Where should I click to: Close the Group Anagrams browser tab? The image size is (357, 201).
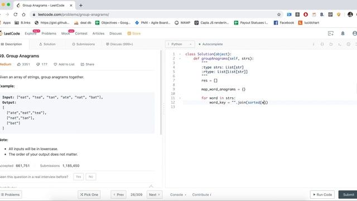click(71, 5)
